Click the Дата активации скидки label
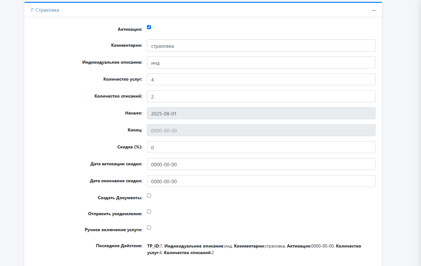This screenshot has width=421, height=266. [116, 164]
